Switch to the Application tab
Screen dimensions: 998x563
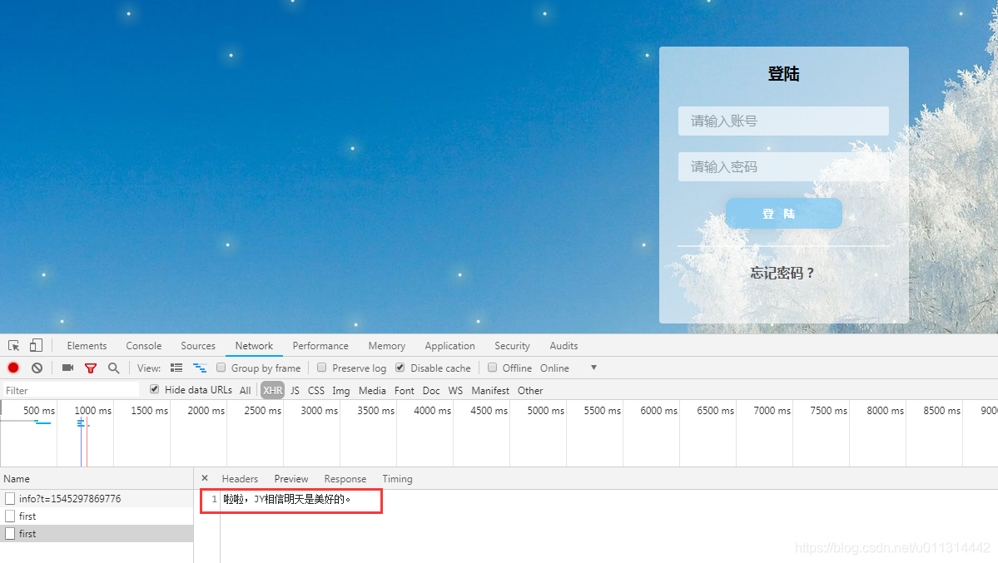[x=449, y=345]
